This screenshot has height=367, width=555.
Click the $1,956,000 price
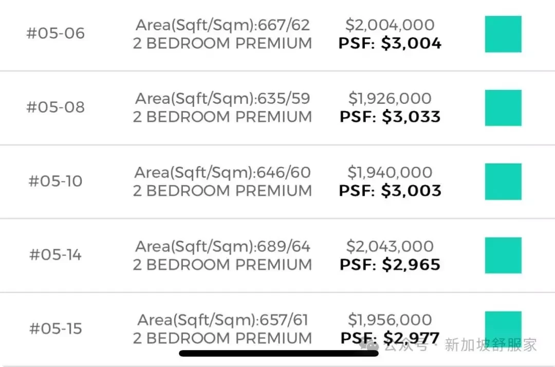[x=390, y=320]
